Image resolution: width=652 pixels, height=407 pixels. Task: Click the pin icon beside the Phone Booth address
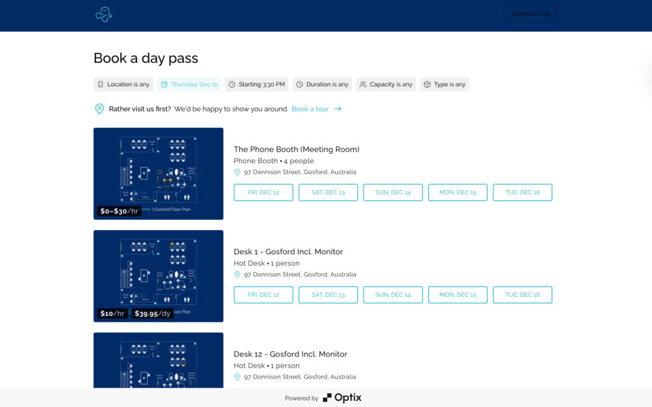[x=236, y=172]
